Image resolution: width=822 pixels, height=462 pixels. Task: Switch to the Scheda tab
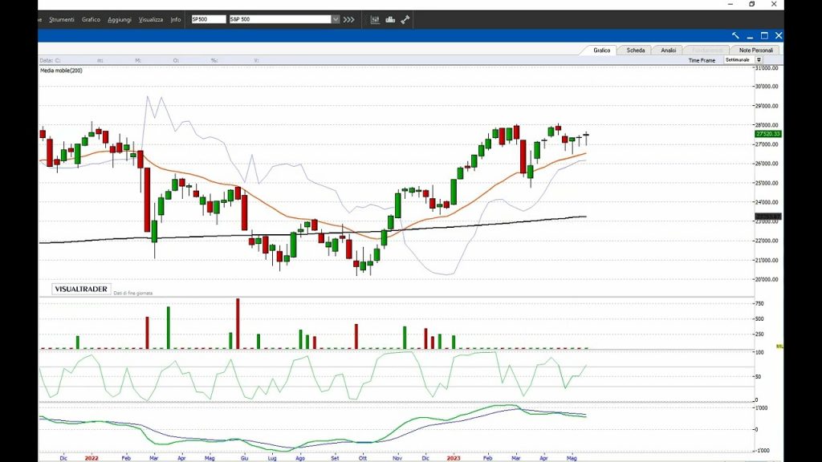(x=635, y=50)
